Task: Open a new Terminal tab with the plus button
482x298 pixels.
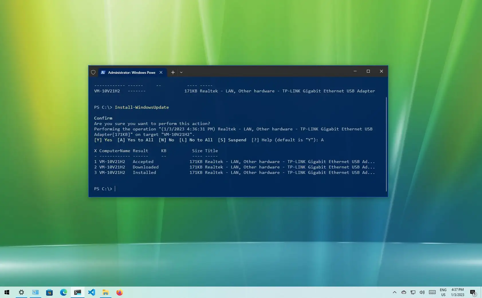Action: pos(173,72)
